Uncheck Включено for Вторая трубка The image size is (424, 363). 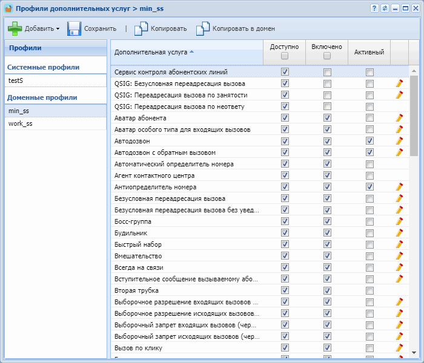pyautogui.click(x=327, y=290)
